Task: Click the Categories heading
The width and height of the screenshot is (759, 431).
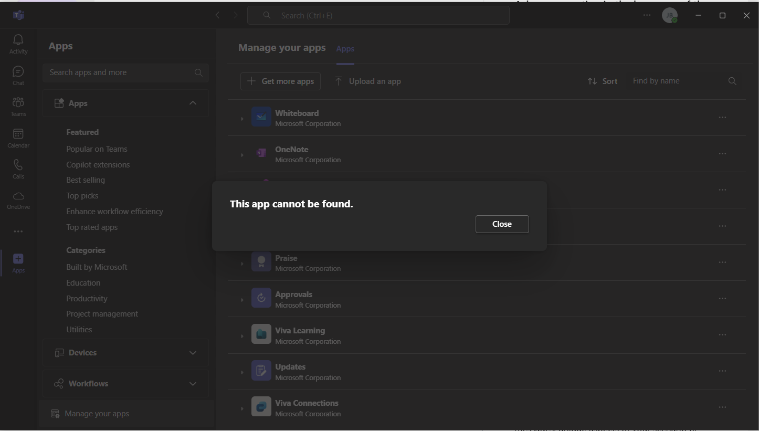Action: point(86,250)
